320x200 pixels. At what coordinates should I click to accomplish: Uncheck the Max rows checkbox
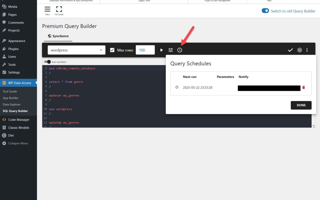tap(112, 50)
